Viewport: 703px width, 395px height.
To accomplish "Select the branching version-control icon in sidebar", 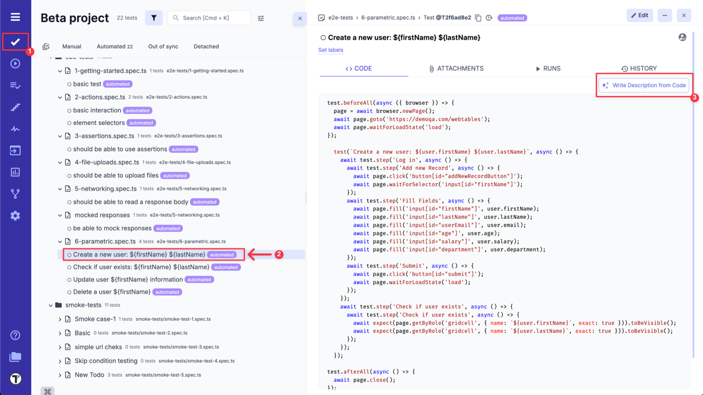I will [x=15, y=193].
